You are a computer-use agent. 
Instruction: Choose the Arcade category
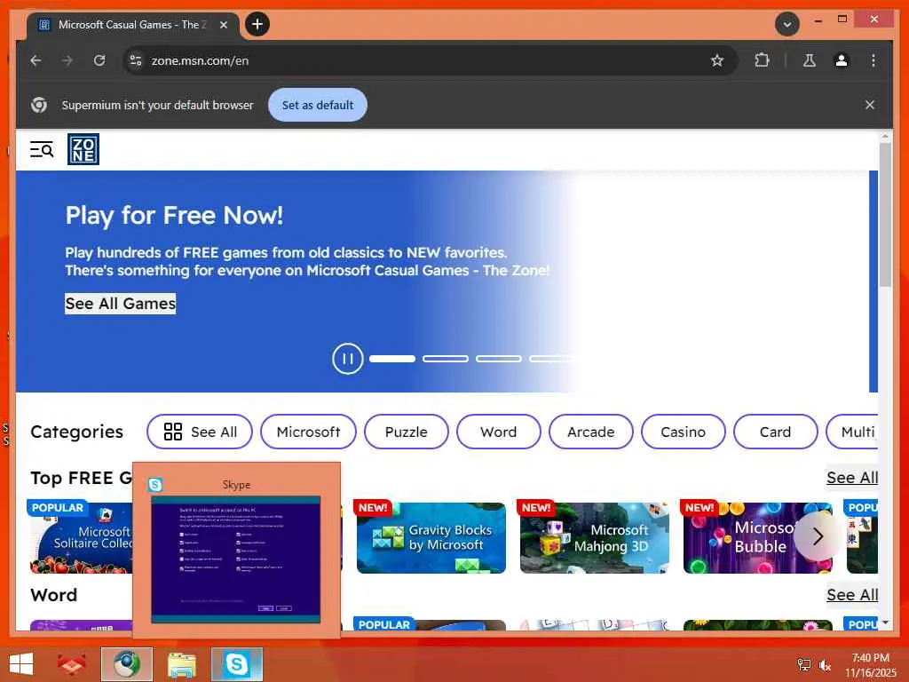click(x=590, y=432)
